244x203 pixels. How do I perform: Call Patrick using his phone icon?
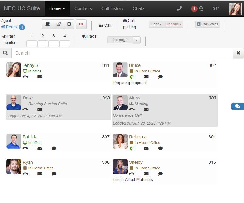coord(25,148)
